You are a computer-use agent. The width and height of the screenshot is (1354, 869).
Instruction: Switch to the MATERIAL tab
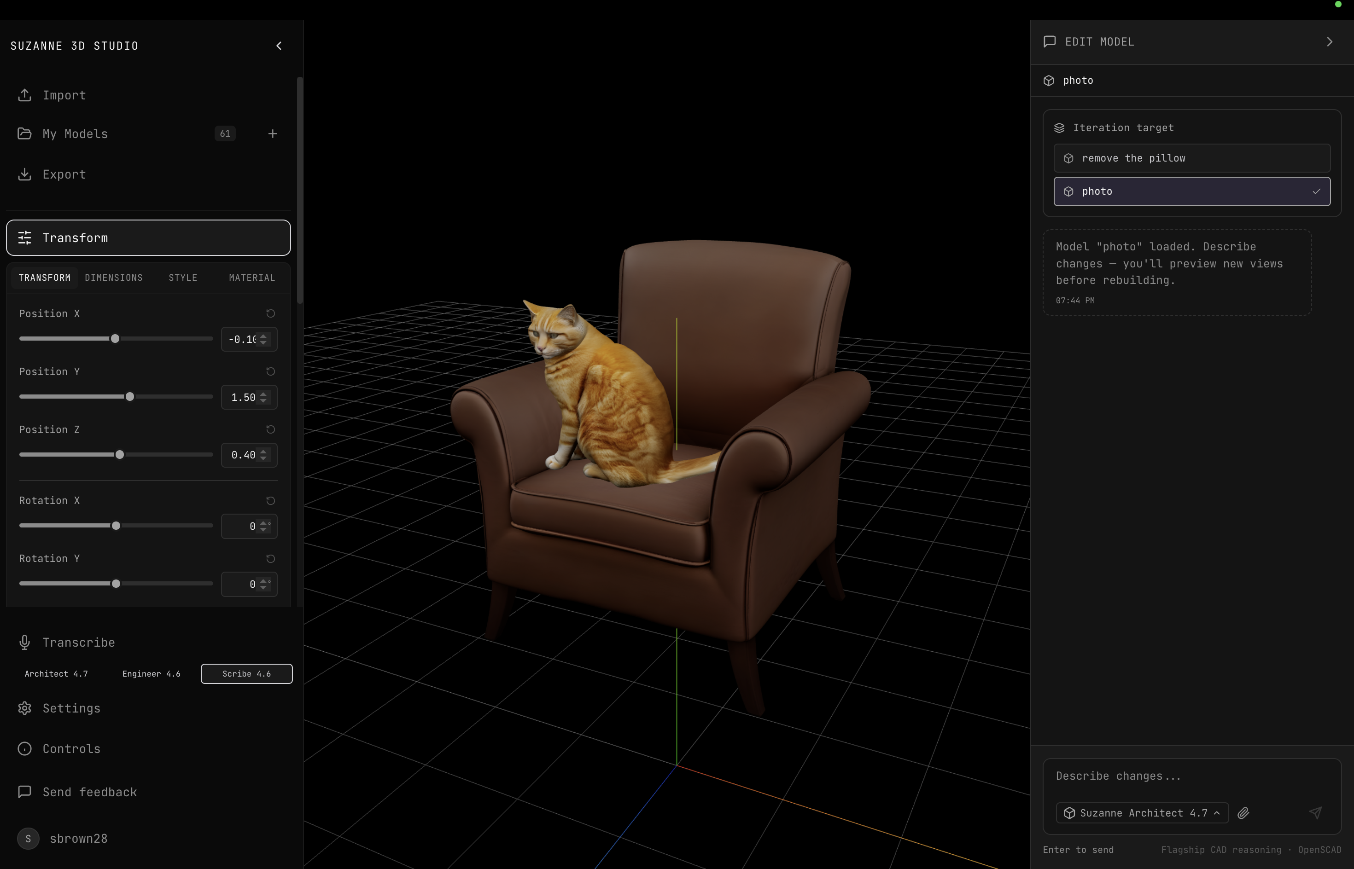tap(252, 277)
